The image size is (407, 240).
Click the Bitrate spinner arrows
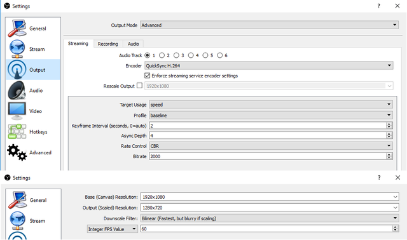(x=389, y=156)
